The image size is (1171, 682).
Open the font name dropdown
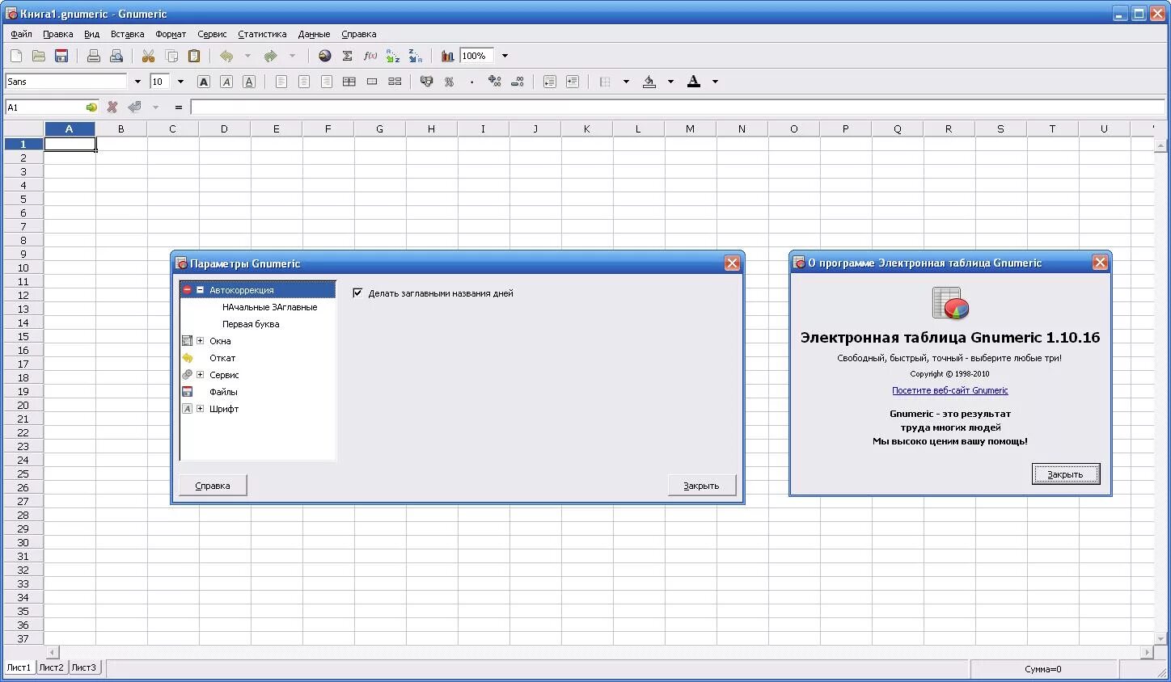(x=137, y=82)
